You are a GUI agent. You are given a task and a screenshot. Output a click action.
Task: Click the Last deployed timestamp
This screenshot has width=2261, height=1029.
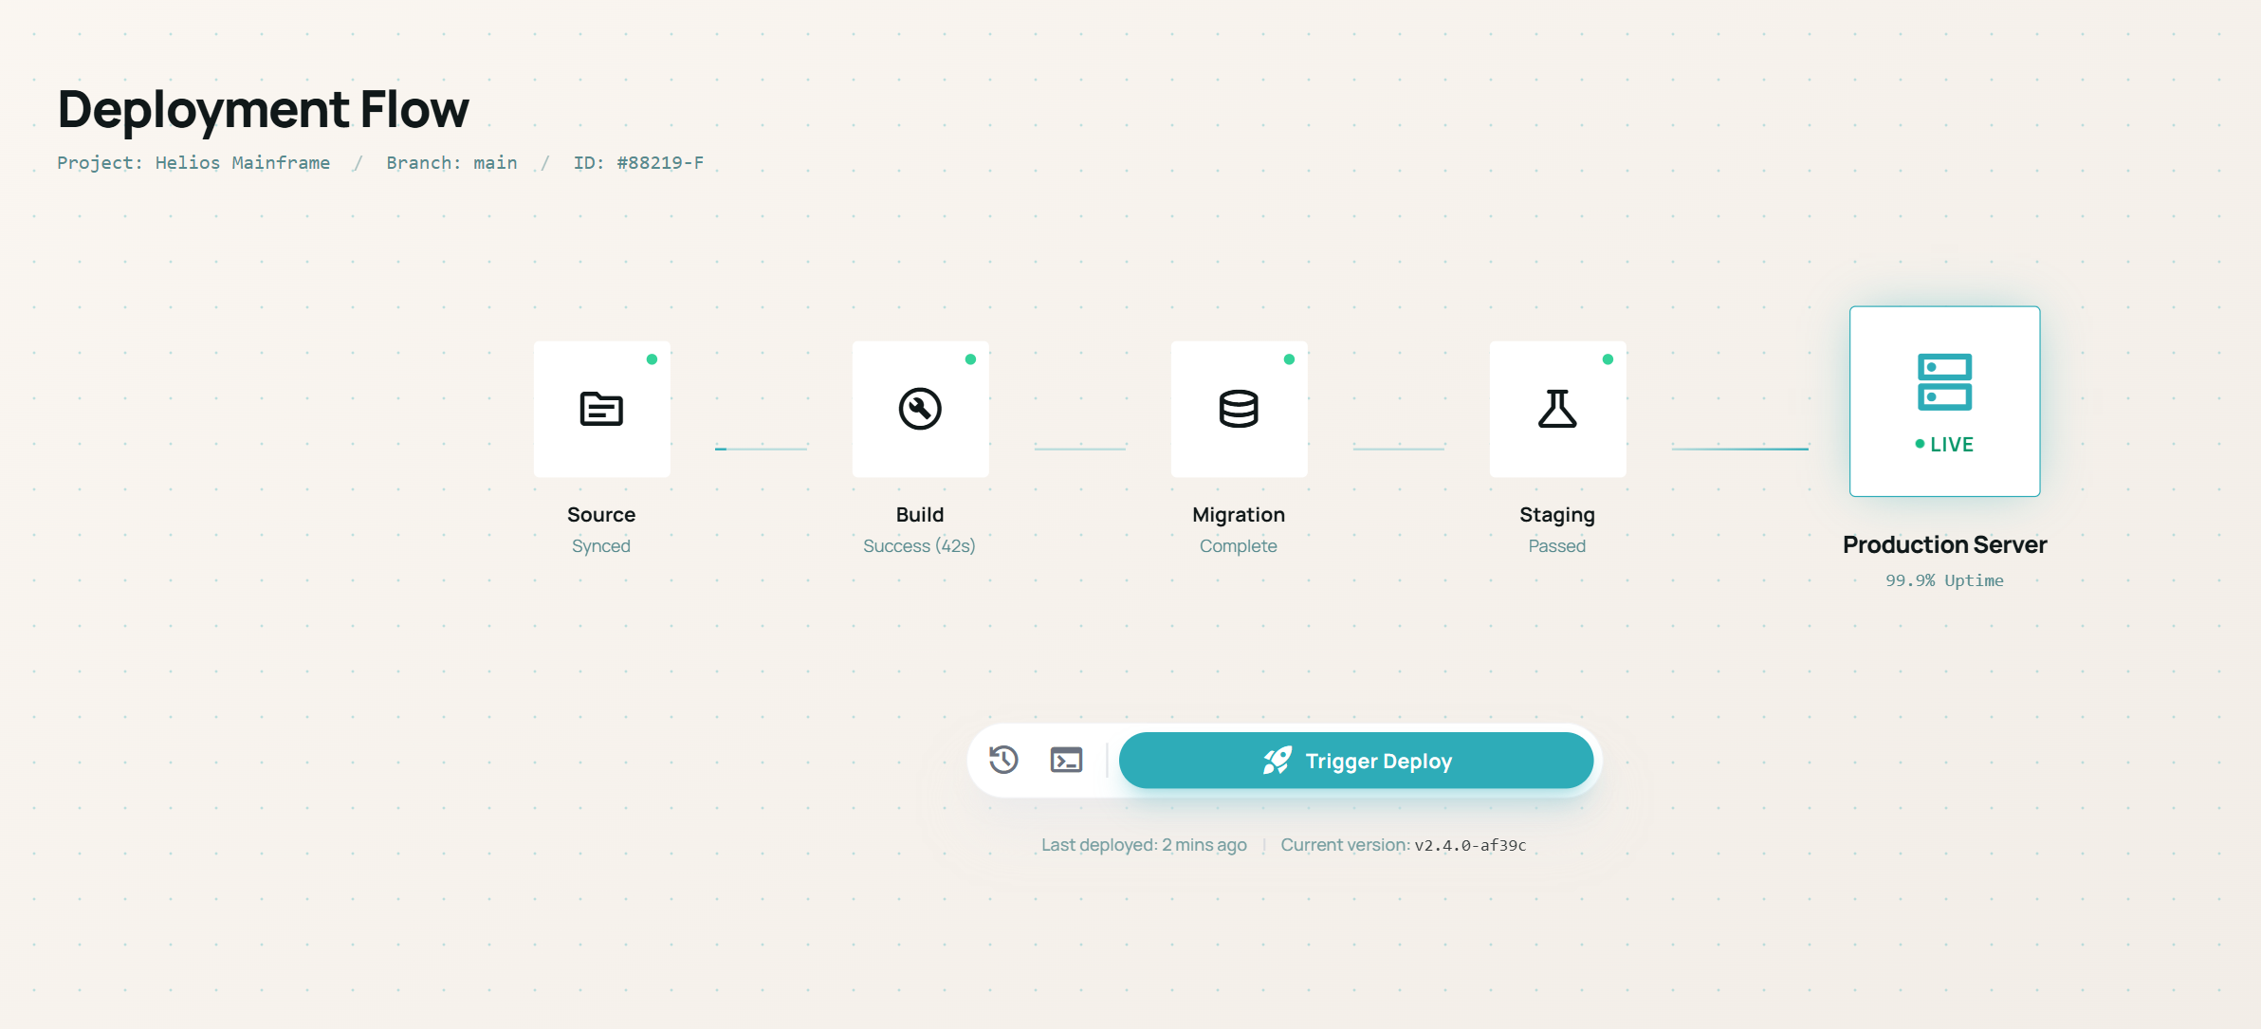pos(1144,844)
